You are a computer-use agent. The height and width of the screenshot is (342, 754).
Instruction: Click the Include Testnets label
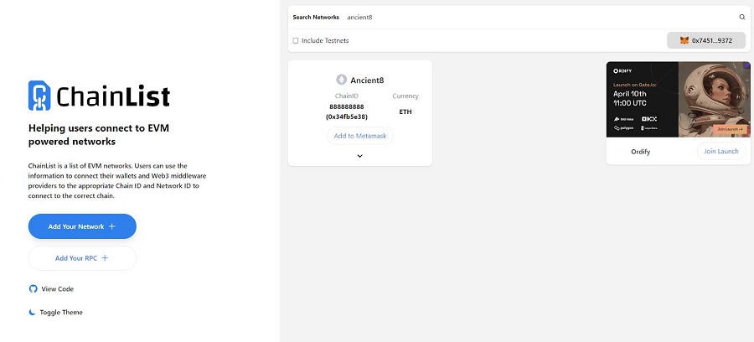point(325,41)
